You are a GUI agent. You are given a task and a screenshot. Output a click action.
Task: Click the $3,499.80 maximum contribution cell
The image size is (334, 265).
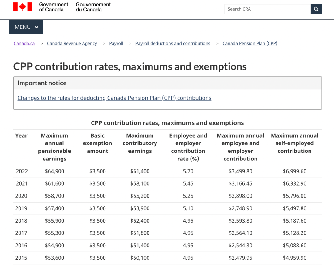(240, 171)
